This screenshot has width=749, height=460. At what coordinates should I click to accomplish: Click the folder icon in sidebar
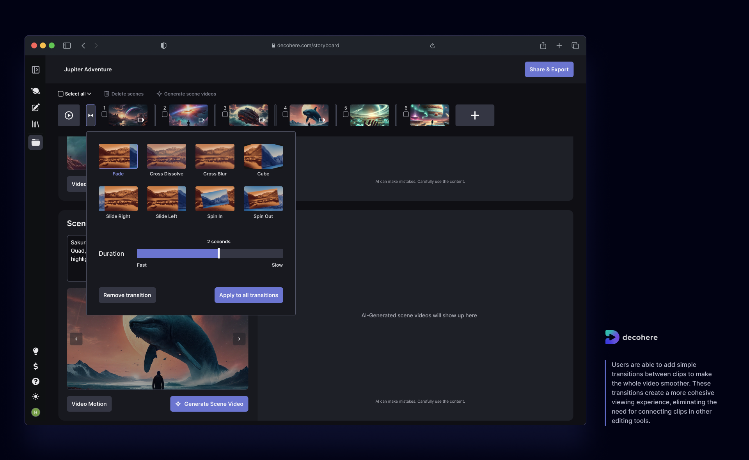click(35, 142)
